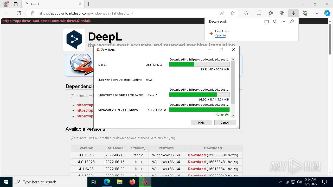
Task: Click Cancel button in Zero Install
Action: (225, 123)
